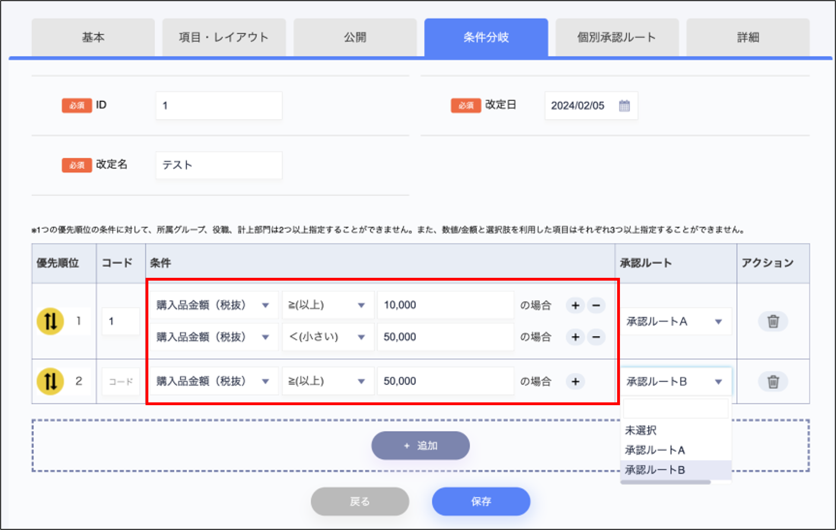The image size is (836, 530).
Task: Reorder priority 2 using the yellow sort arrows
Action: [50, 381]
